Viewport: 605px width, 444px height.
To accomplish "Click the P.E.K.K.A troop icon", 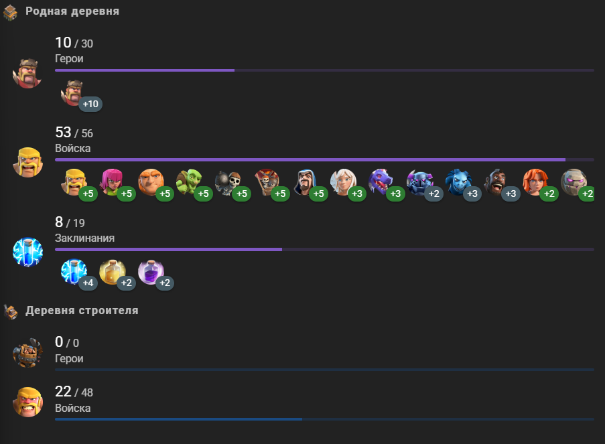I will click(x=420, y=182).
